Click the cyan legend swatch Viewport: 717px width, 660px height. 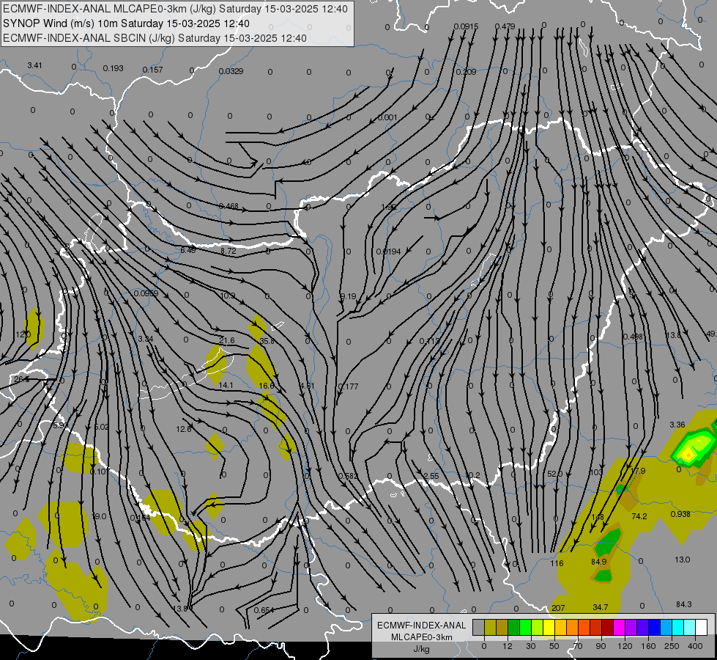coord(679,627)
